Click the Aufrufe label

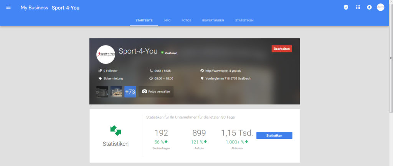point(199,148)
